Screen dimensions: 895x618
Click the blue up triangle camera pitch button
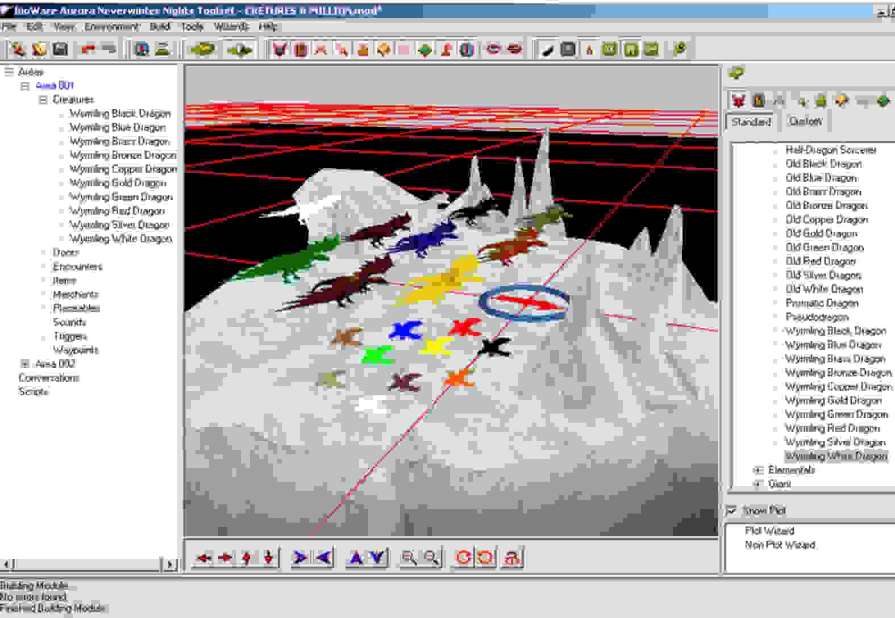point(356,558)
